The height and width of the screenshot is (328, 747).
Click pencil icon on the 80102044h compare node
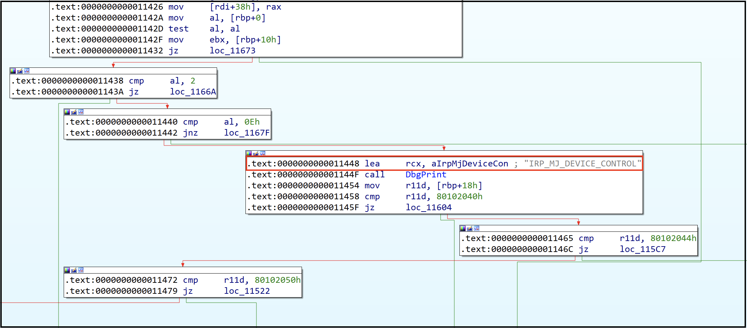coord(470,228)
